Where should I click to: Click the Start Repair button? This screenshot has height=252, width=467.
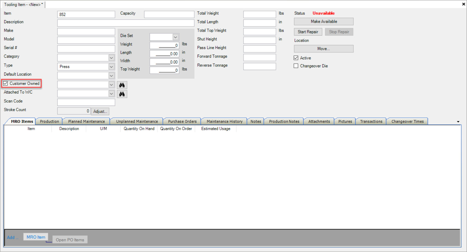pos(308,32)
